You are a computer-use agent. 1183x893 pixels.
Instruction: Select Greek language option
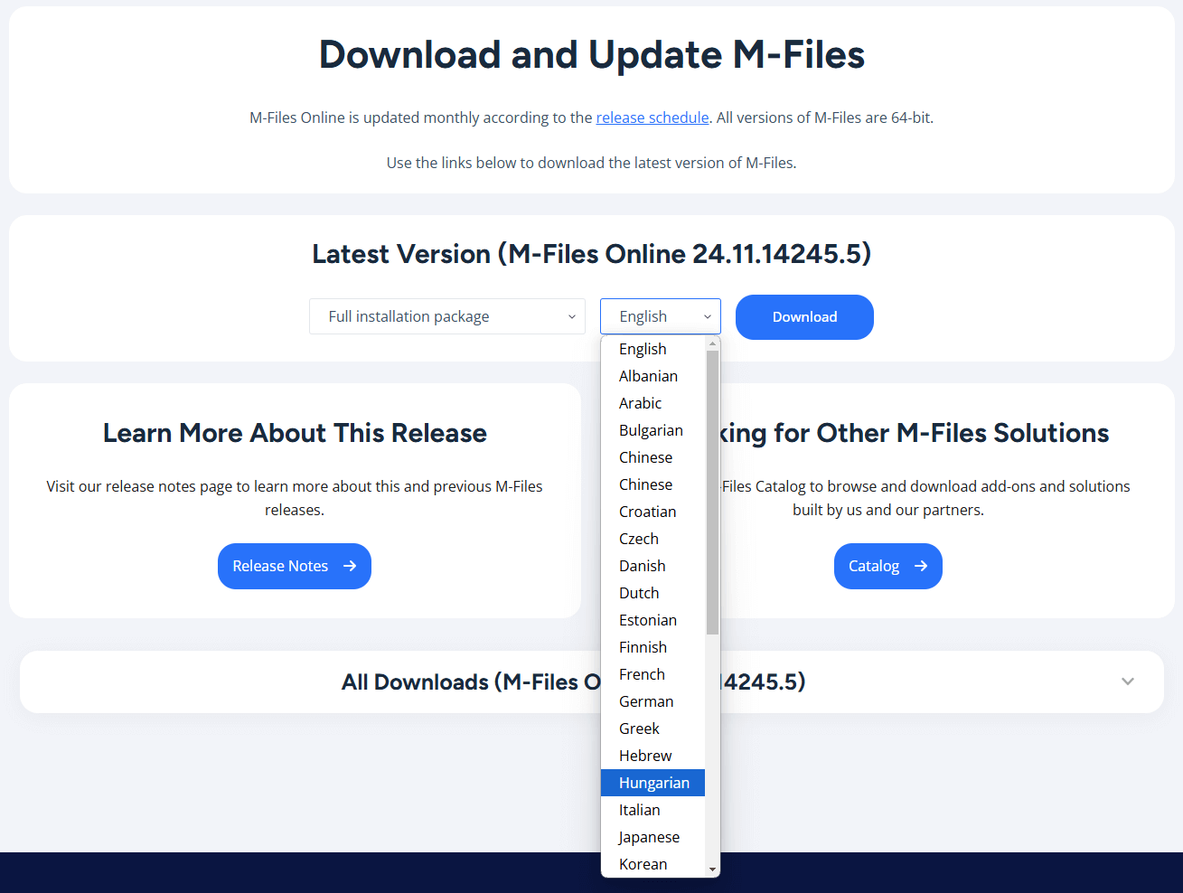tap(653, 728)
